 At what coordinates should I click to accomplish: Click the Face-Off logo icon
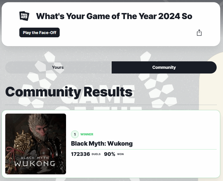coord(24,16)
